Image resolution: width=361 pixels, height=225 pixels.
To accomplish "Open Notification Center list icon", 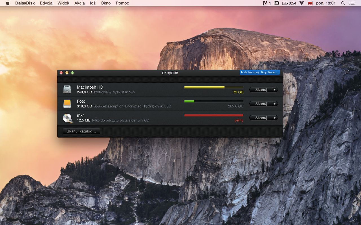I will tap(352, 3).
